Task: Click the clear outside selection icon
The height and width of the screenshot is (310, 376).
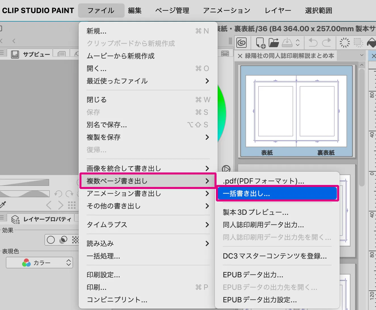Action: pyautogui.click(x=358, y=43)
